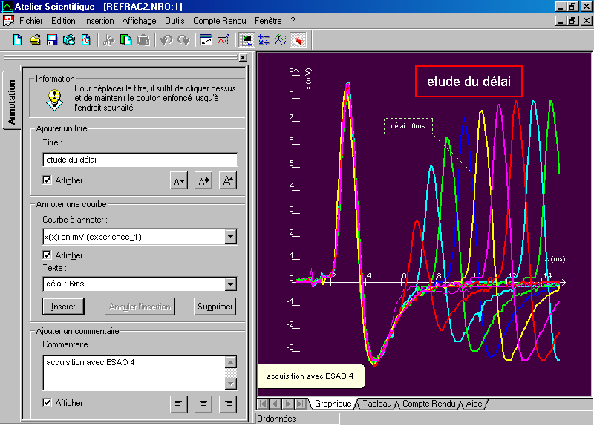
Task: Click the application icon in menu bar
Action: click(8, 21)
